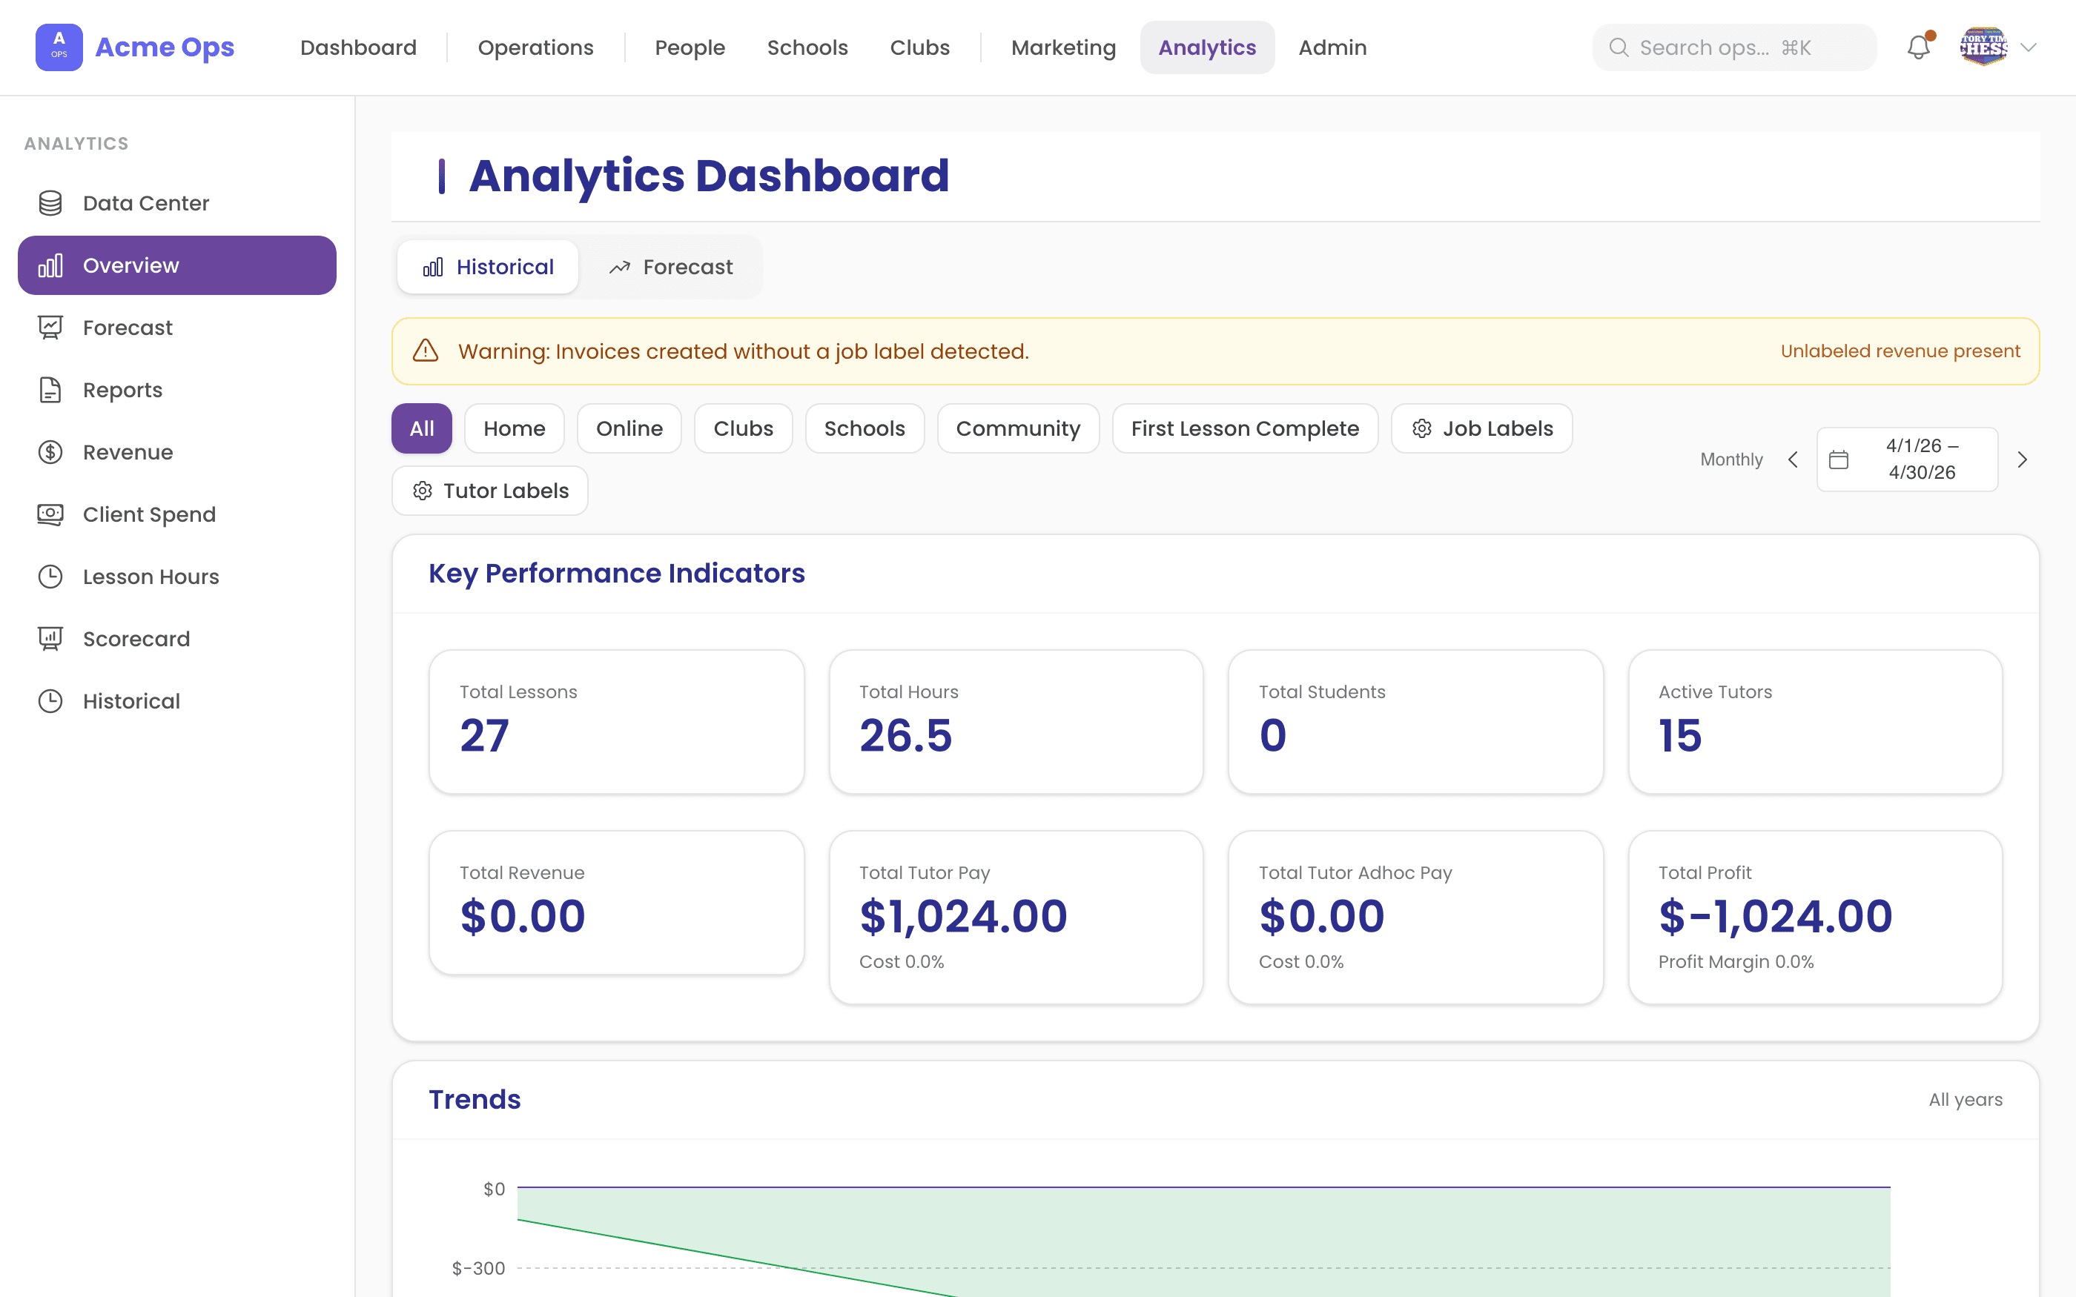Image resolution: width=2076 pixels, height=1297 pixels.
Task: Open Lesson Hours via its clock icon
Action: click(50, 577)
